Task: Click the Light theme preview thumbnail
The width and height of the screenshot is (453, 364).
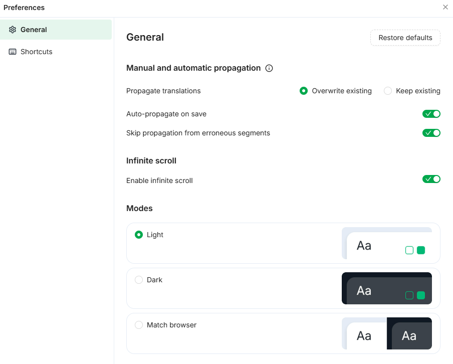Action: pyautogui.click(x=386, y=243)
